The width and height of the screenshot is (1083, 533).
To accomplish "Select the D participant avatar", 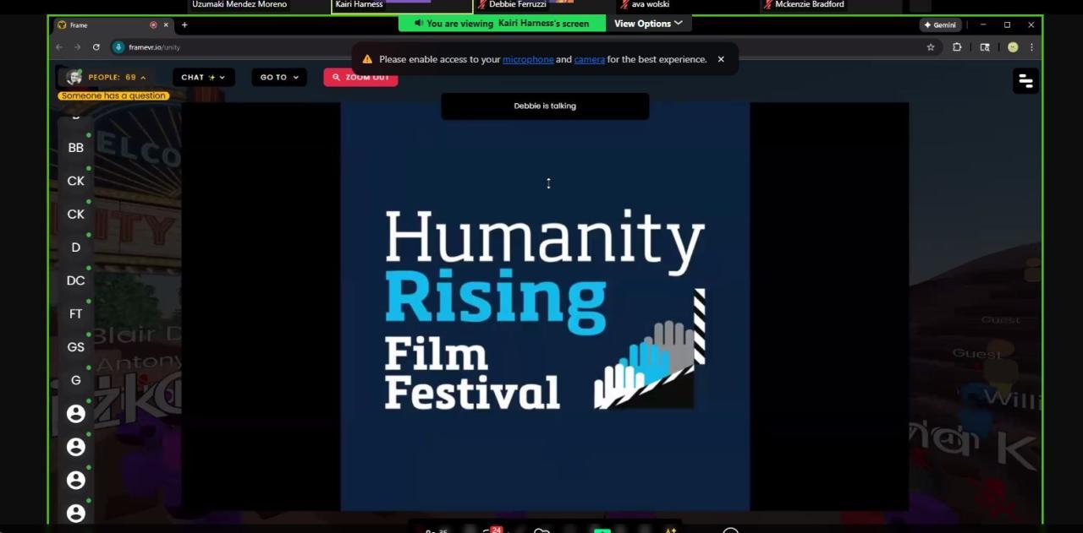I will tap(76, 247).
